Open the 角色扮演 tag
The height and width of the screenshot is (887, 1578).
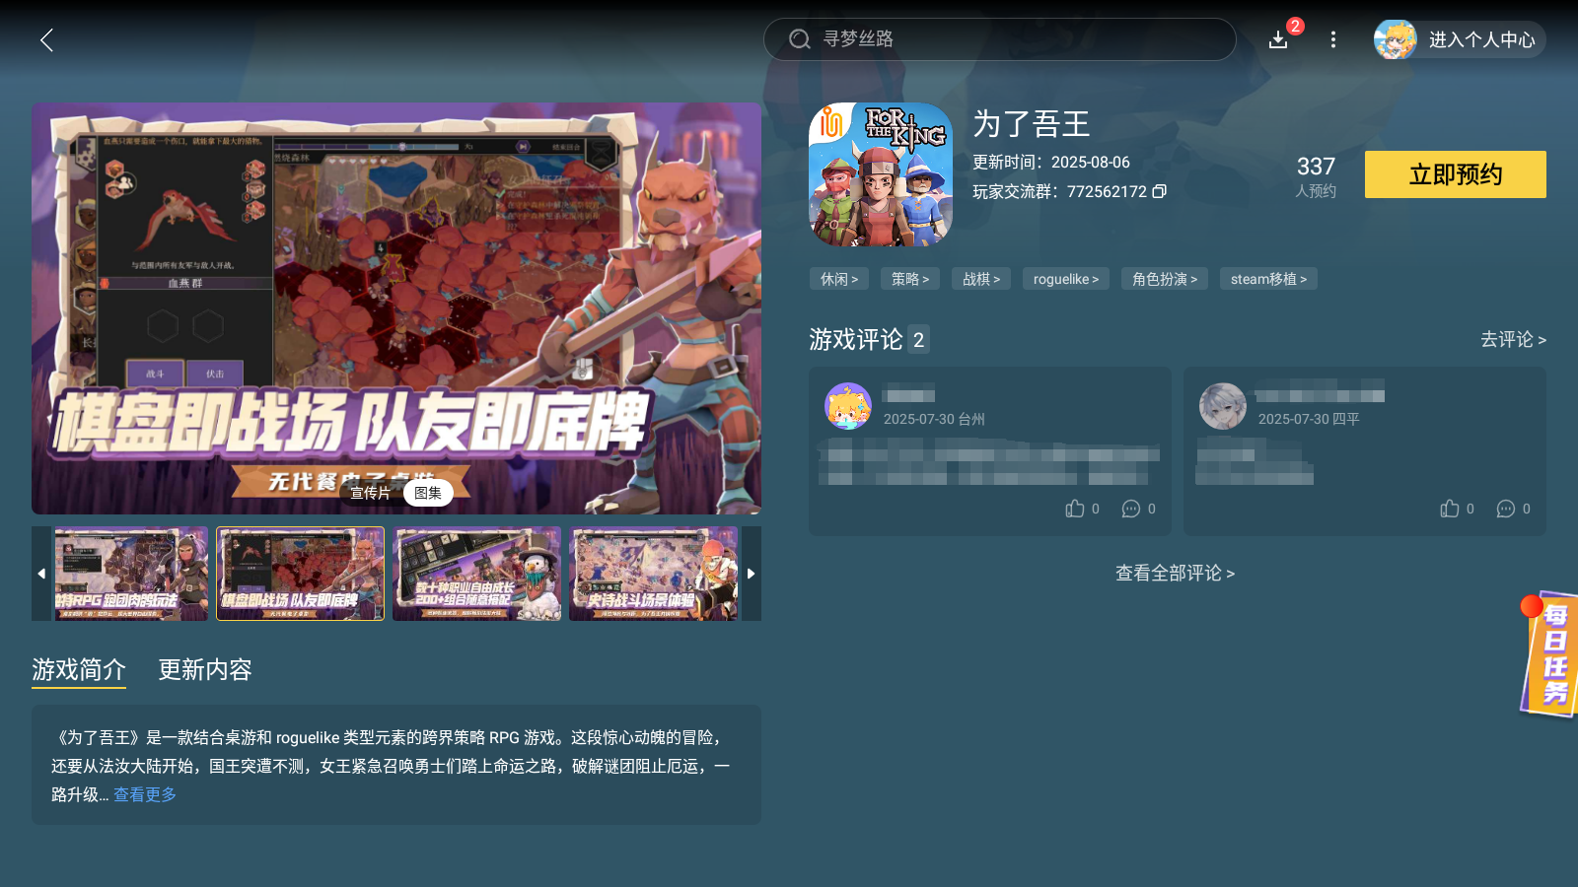click(1165, 279)
